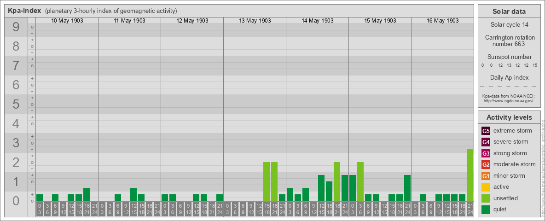Click the Activity levels panel heading
This screenshot has height=221, width=545.
point(509,117)
